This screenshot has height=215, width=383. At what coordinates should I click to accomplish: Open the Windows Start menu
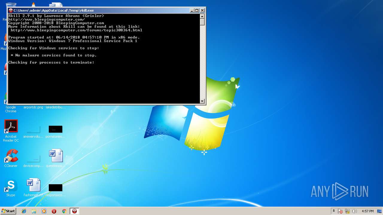coord(8,211)
